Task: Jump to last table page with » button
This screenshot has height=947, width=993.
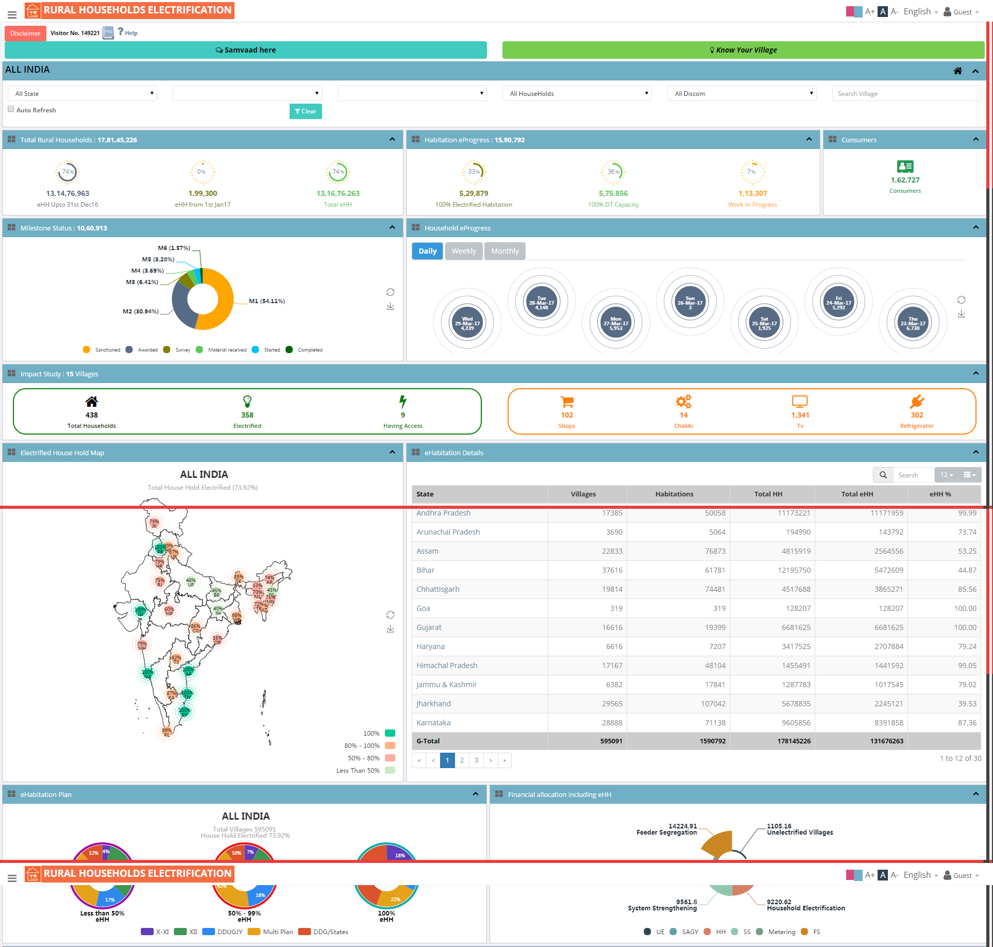Action: tap(504, 760)
